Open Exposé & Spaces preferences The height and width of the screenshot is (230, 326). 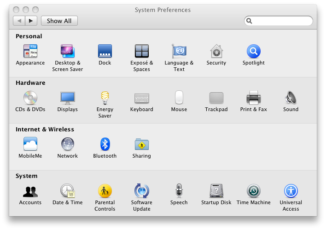pyautogui.click(x=141, y=51)
